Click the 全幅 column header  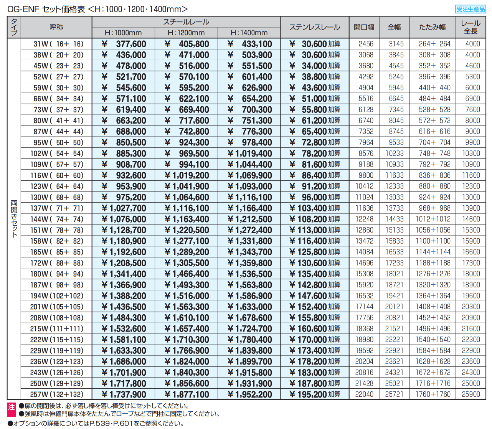(x=394, y=27)
